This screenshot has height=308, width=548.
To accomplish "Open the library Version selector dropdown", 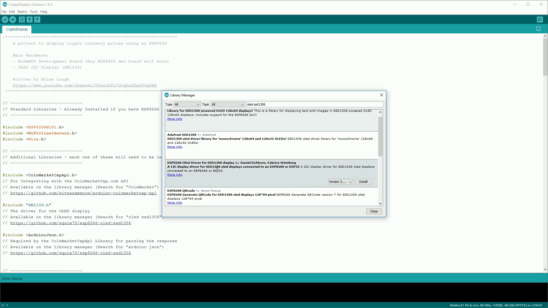I will click(x=341, y=182).
